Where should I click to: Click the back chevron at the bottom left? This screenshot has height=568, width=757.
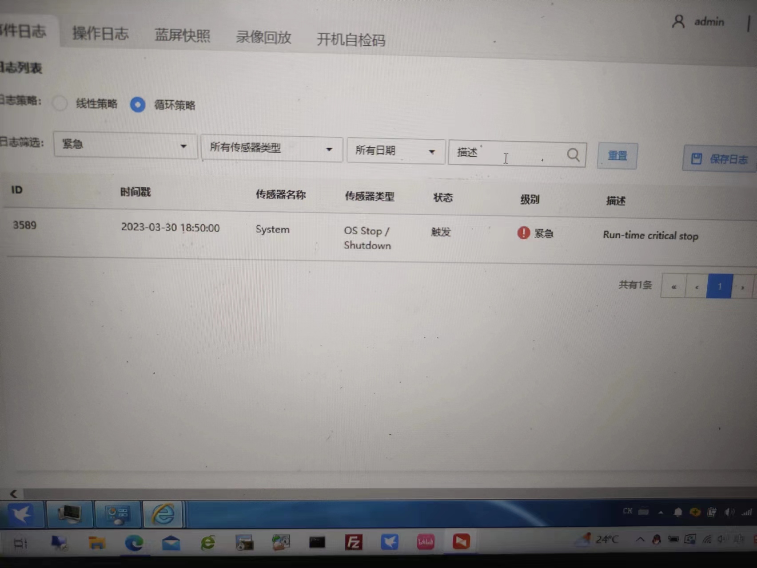point(13,494)
